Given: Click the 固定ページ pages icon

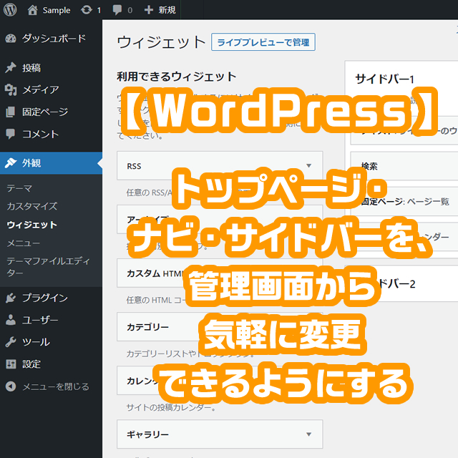Looking at the screenshot, I should point(11,112).
